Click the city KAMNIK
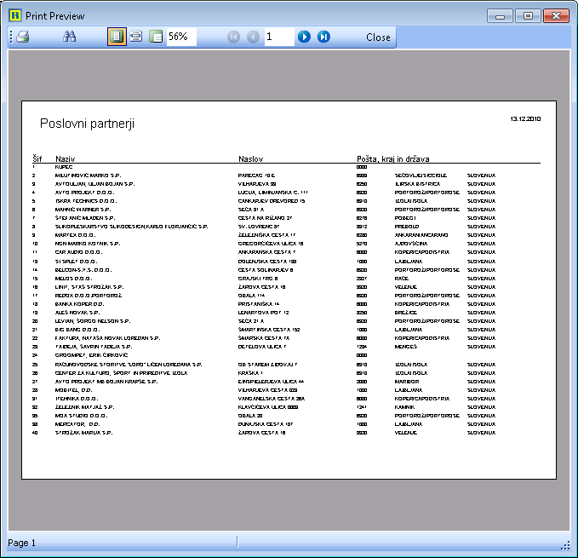Viewport: 578px width, 558px height. (404, 407)
